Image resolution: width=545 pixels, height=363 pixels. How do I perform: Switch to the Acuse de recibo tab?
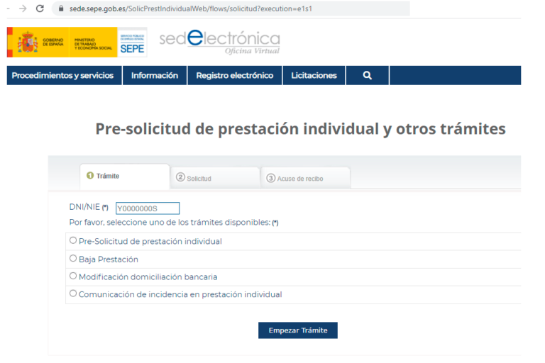coord(306,178)
